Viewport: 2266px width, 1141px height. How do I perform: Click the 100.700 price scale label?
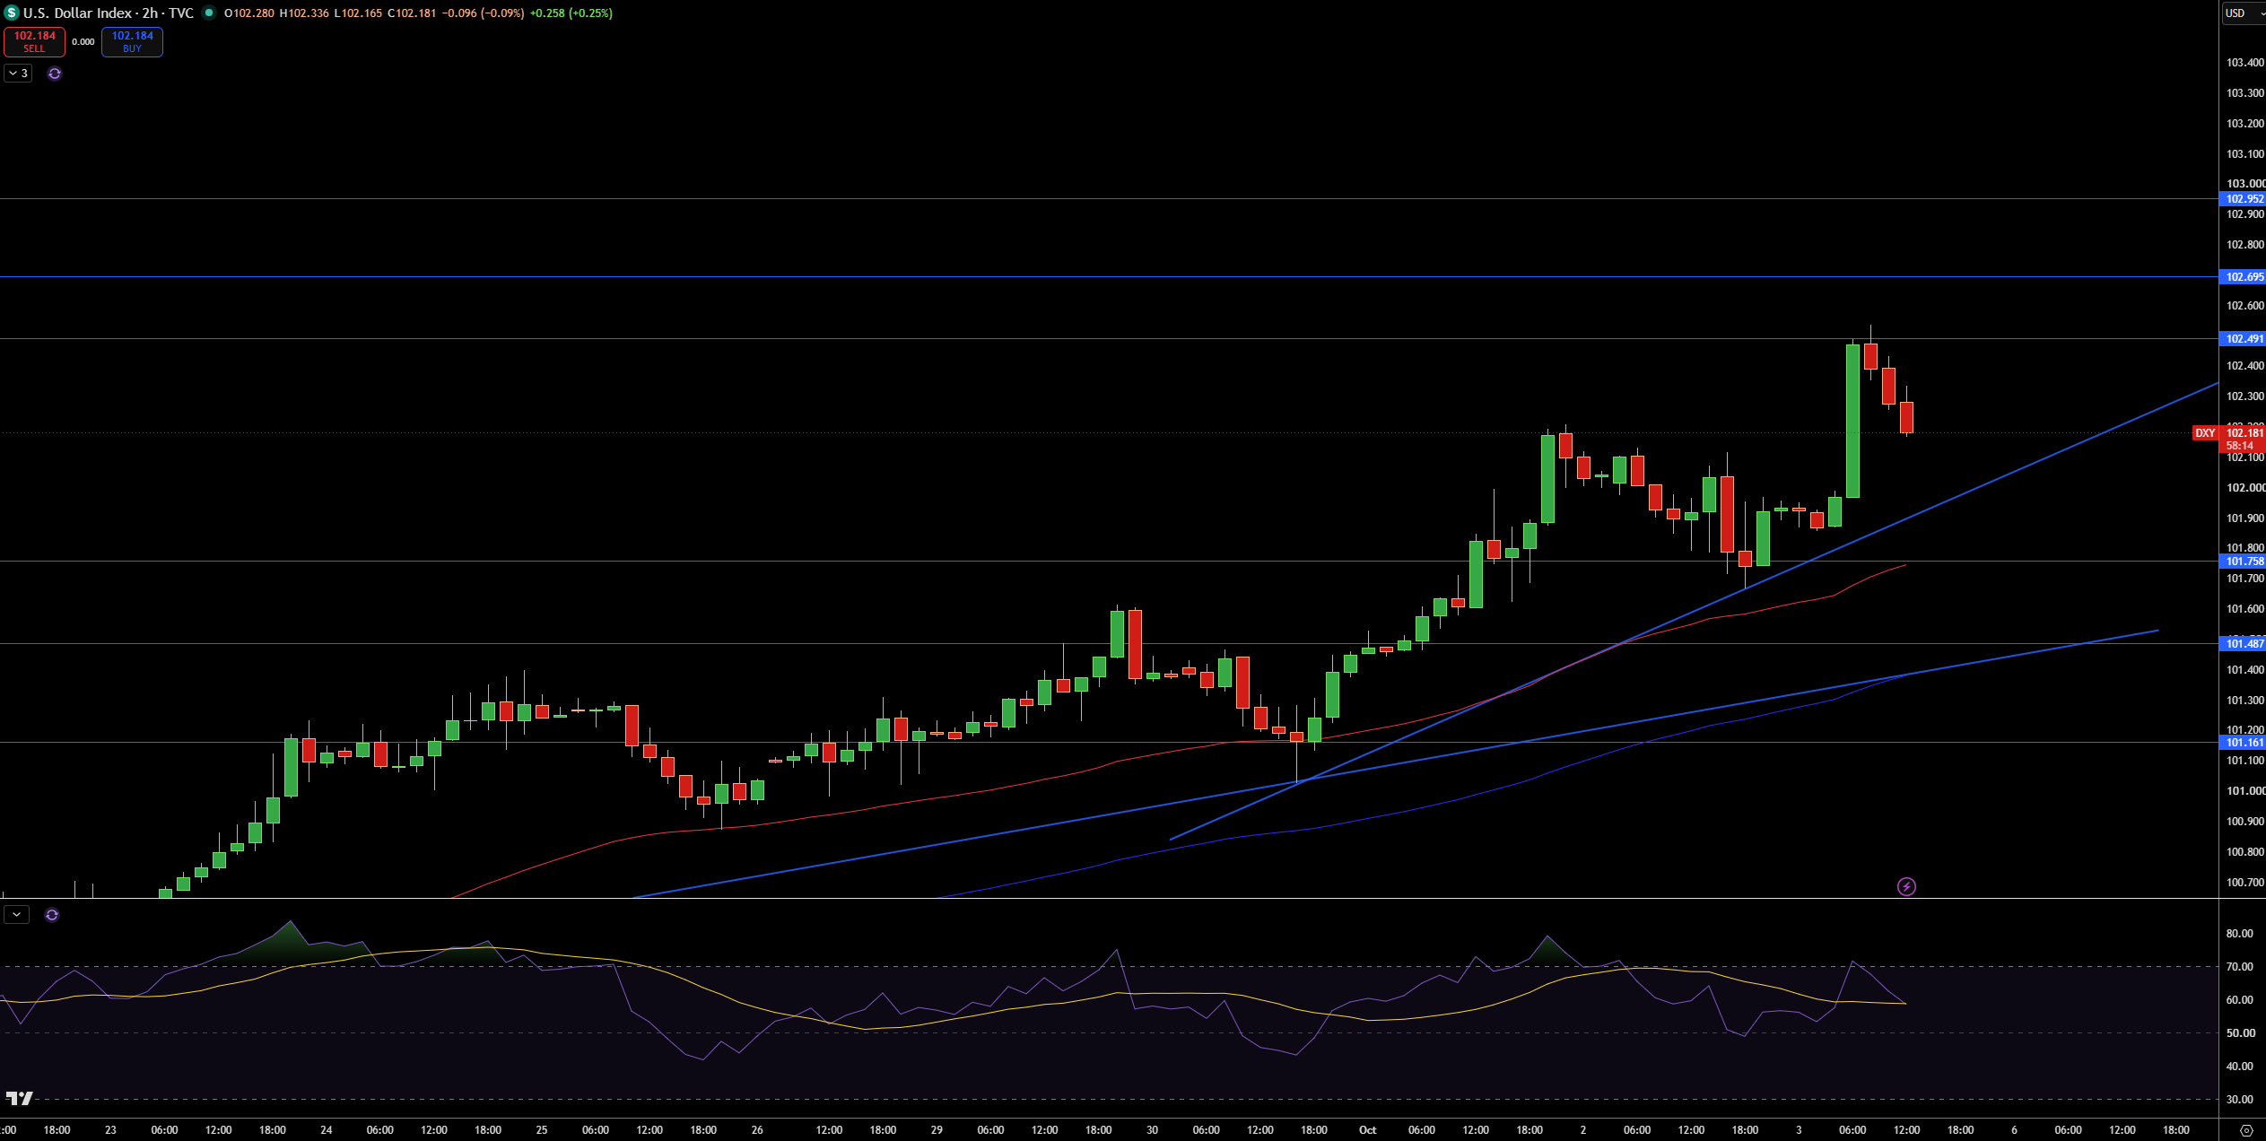2244,883
